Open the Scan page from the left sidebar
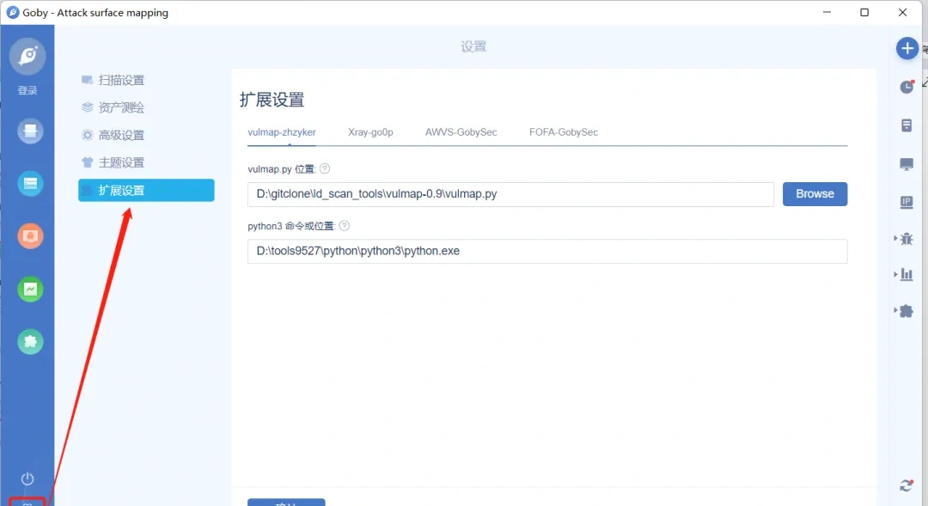 click(x=30, y=131)
